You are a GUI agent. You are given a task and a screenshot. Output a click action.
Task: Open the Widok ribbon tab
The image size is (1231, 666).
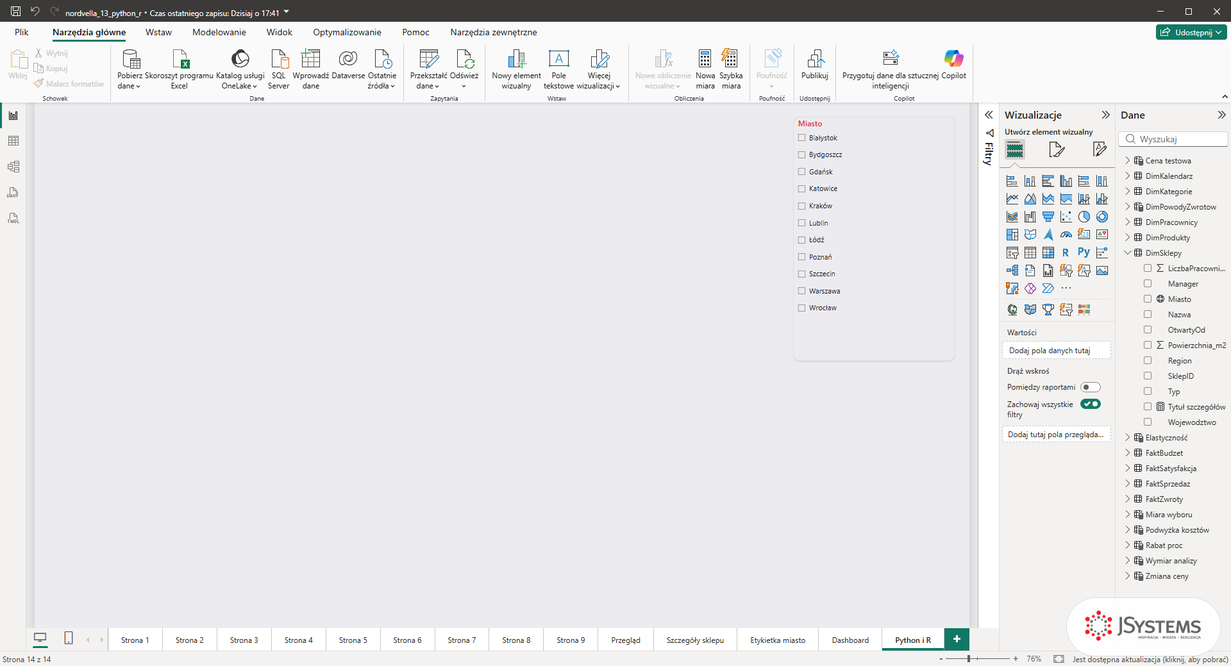tap(280, 32)
